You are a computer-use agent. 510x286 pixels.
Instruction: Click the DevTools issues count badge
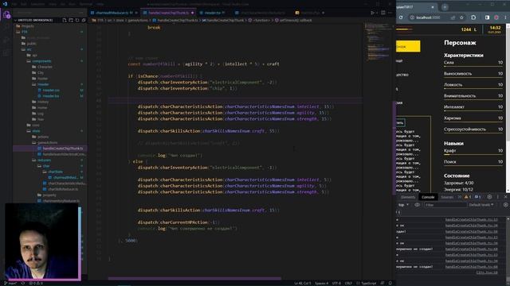[477, 197]
